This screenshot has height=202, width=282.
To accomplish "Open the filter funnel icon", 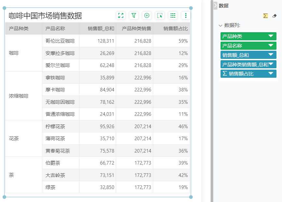I will [x=134, y=15].
